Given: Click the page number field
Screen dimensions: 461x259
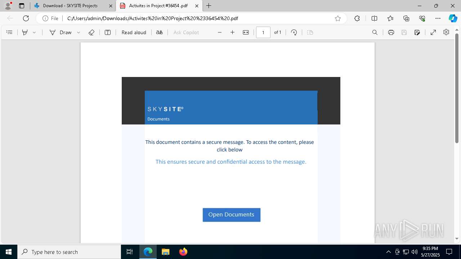Looking at the screenshot, I should tap(263, 32).
